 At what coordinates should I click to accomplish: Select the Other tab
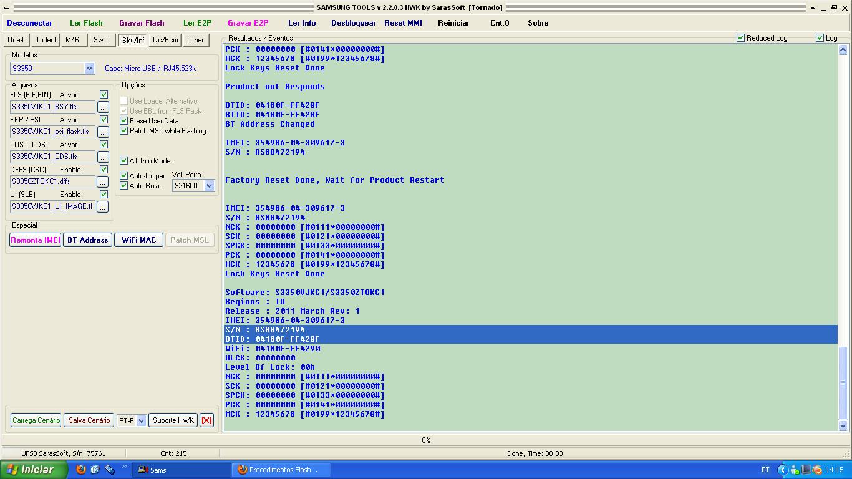click(x=195, y=40)
